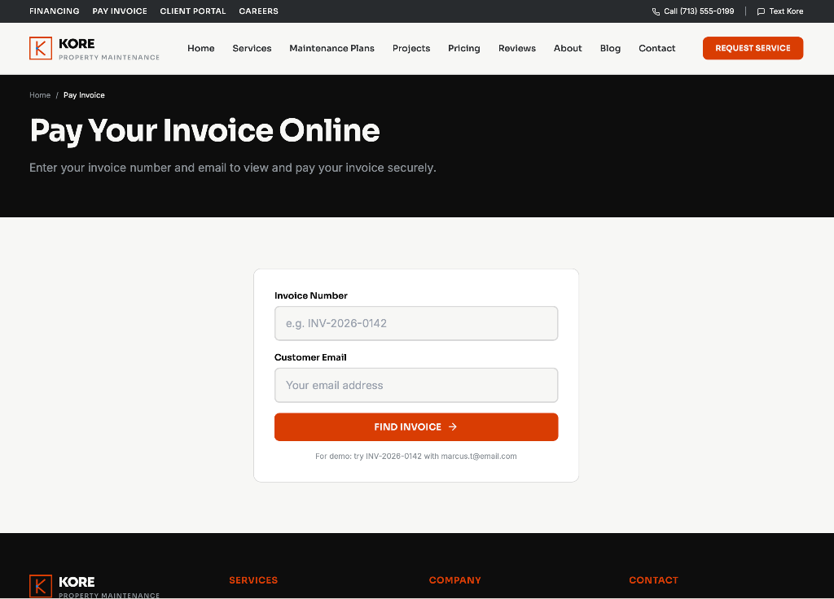The height and width of the screenshot is (599, 834).
Task: Click the Find Invoice button
Action: (416, 426)
